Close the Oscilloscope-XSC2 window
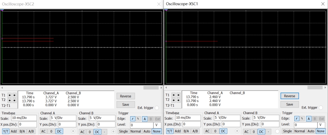 pyautogui.click(x=159, y=4)
